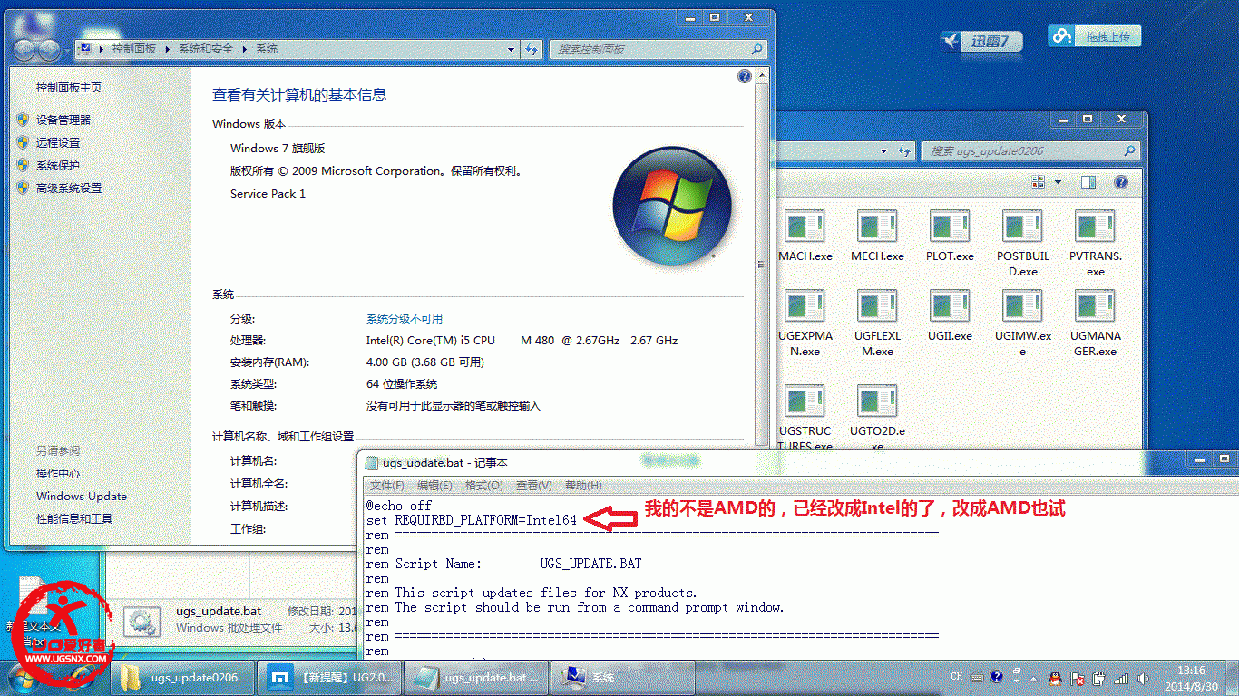Open 编辑(E) menu in Notepad
Screen dimensions: 1239x696
click(x=434, y=486)
